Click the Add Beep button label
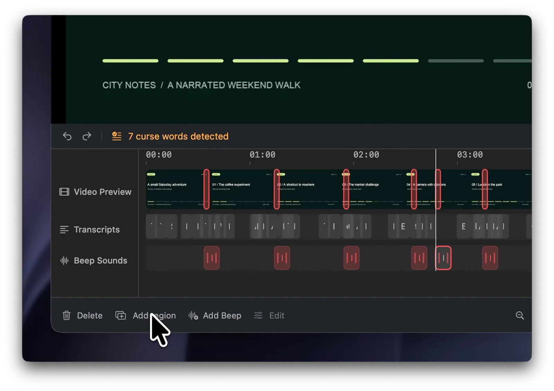Image resolution: width=554 pixels, height=391 pixels. (222, 316)
